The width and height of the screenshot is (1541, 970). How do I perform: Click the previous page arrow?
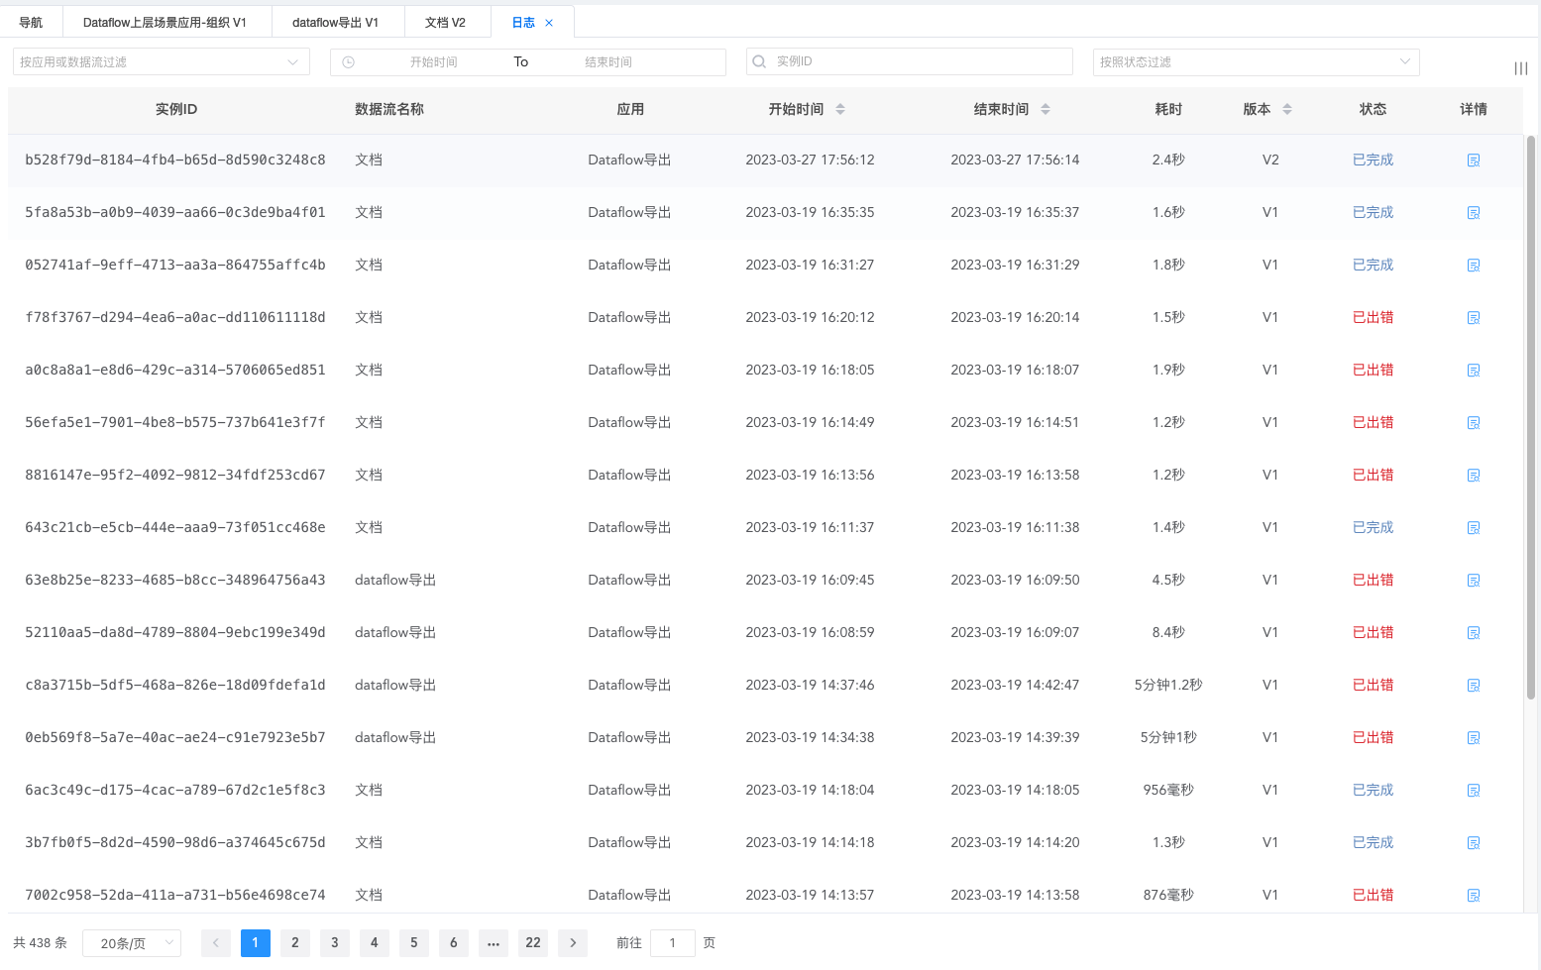coord(216,943)
